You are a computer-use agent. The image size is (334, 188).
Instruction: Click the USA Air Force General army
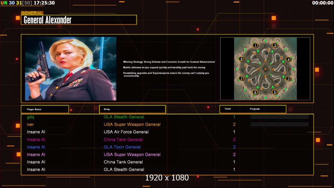(126, 132)
